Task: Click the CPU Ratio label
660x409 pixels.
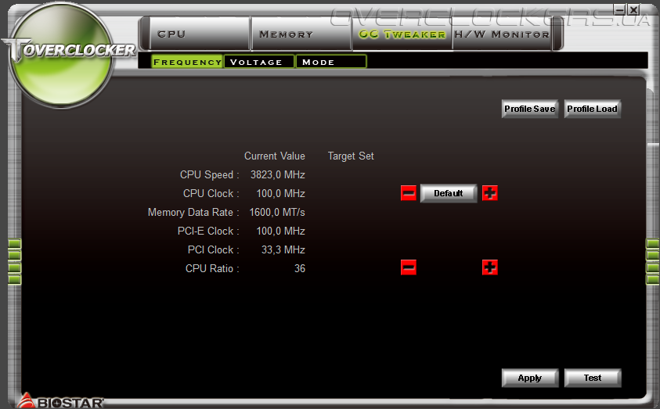Action: coord(212,268)
